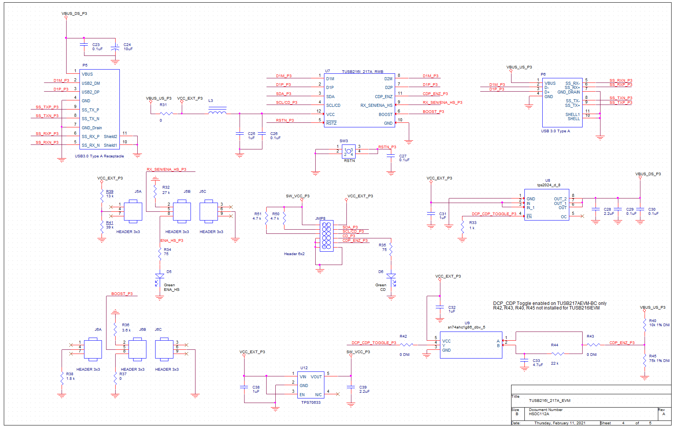Click the RSTN switch SW3 symbol
This screenshot has height=430, width=675.
349,151
